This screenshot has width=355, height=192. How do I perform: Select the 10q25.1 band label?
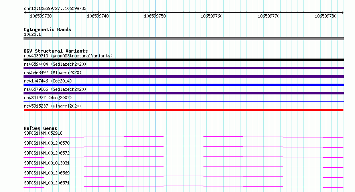click(x=32, y=34)
